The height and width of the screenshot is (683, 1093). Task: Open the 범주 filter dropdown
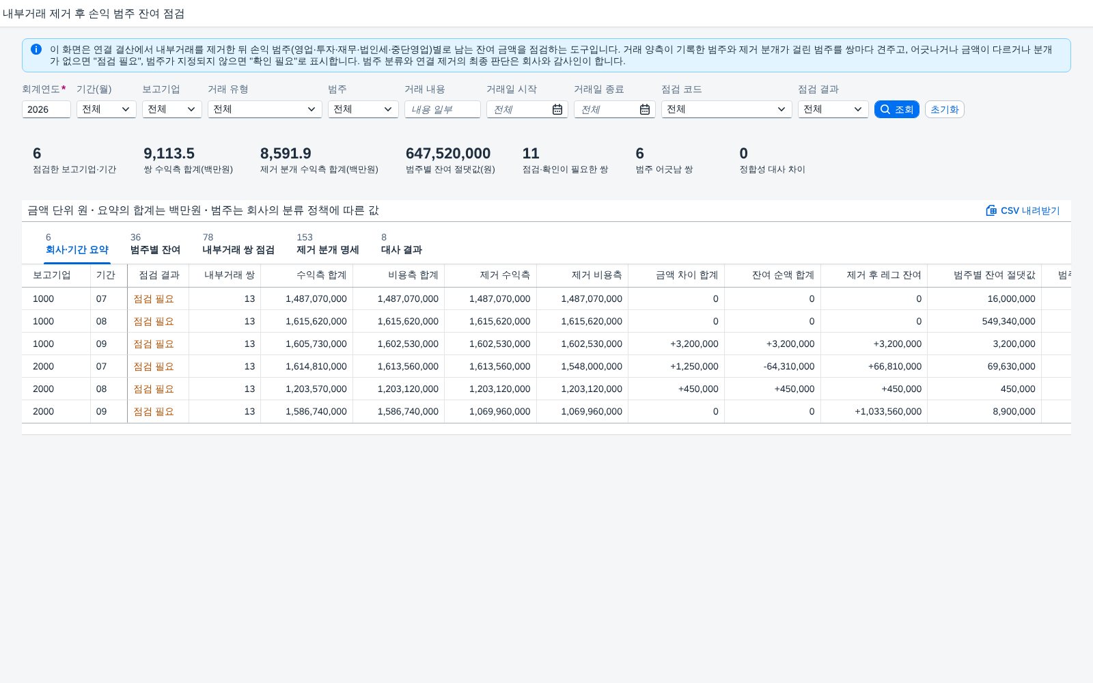tap(363, 109)
